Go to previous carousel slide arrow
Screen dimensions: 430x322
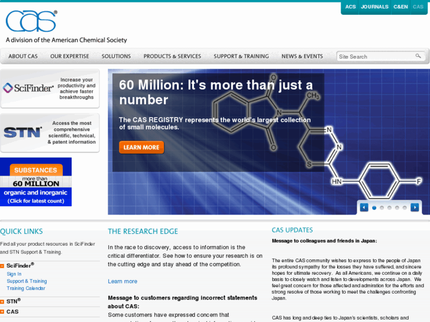[x=364, y=207]
